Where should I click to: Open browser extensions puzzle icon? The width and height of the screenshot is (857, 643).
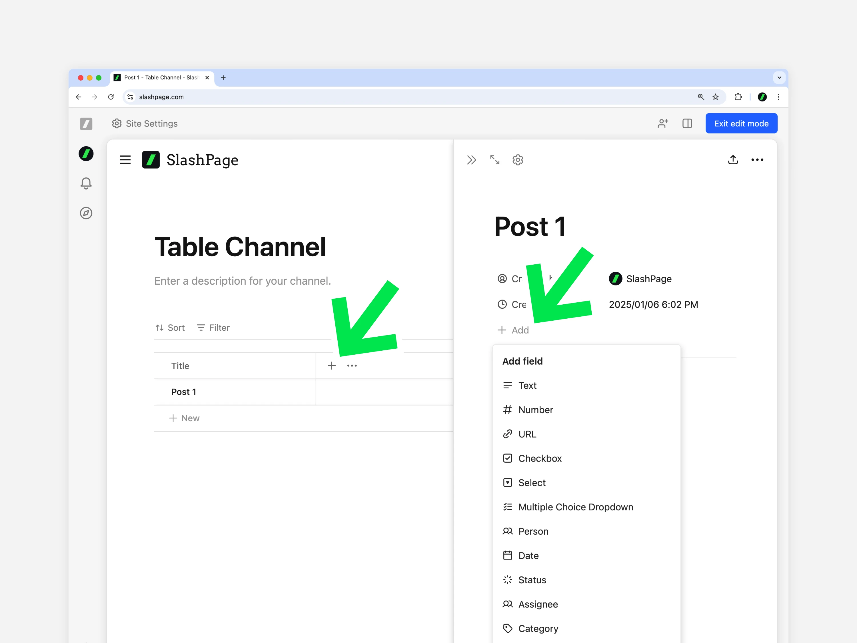[x=738, y=97]
